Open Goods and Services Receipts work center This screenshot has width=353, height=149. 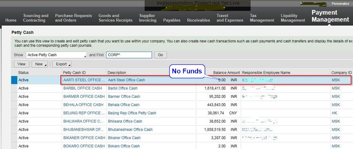pos(115,18)
